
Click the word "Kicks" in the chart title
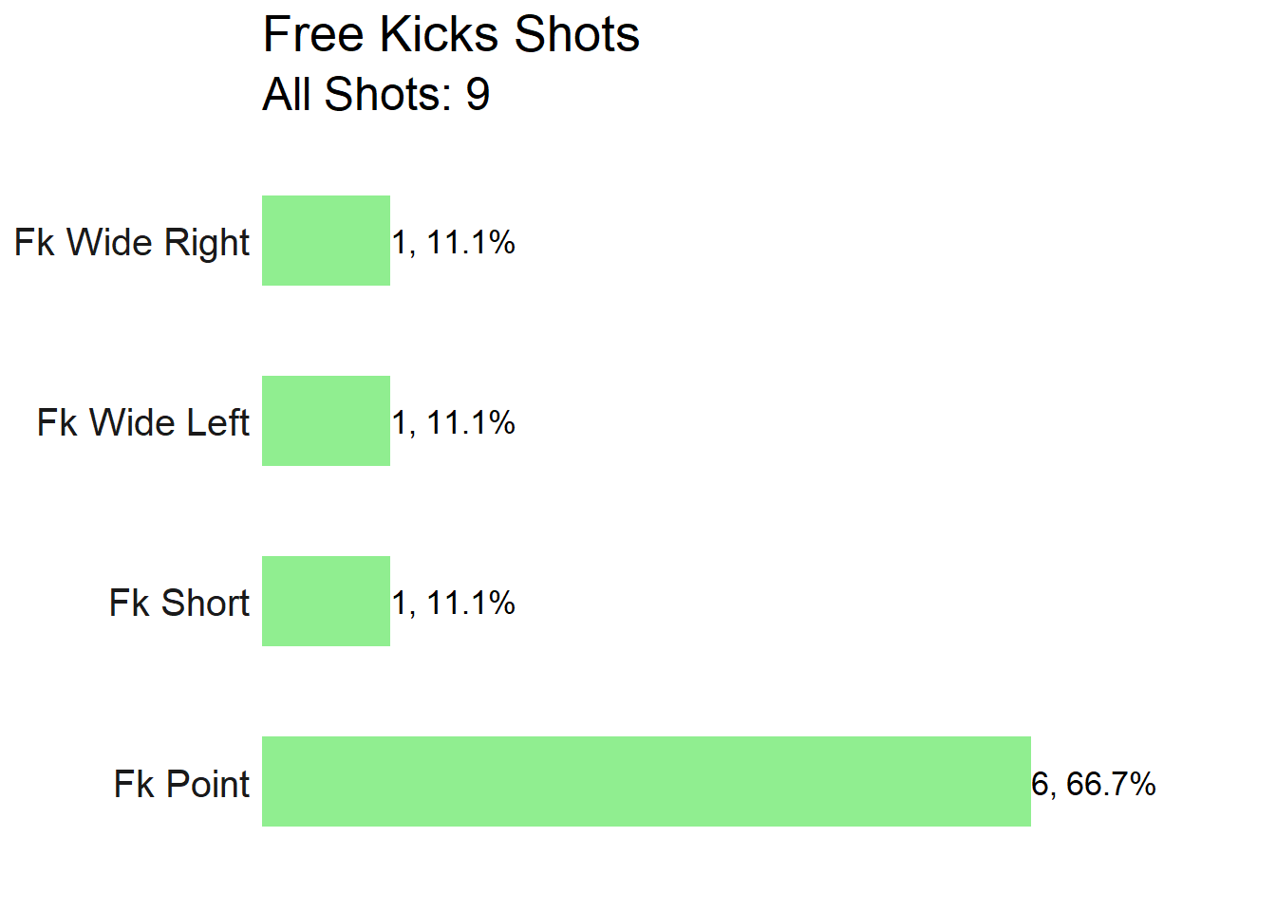[x=440, y=35]
